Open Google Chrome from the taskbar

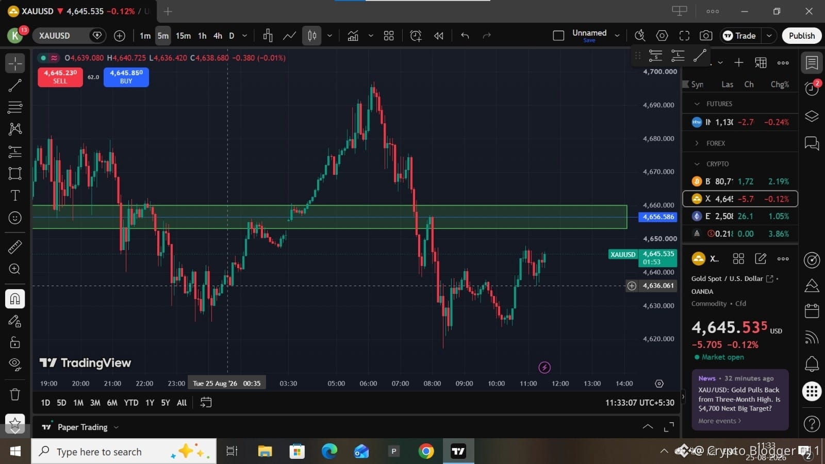pyautogui.click(x=426, y=452)
